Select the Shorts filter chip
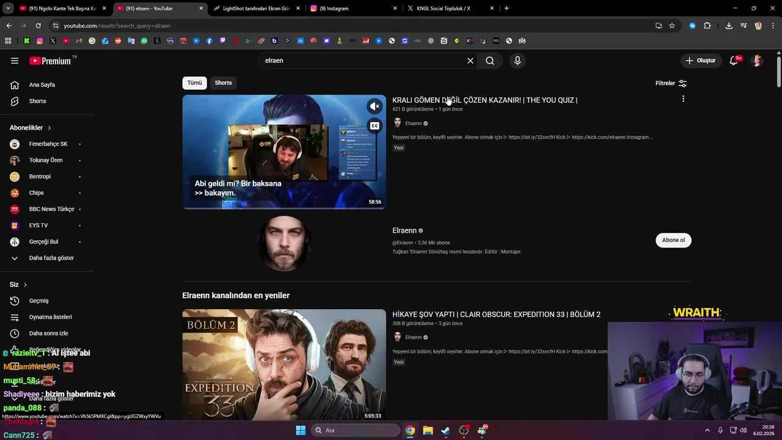This screenshot has width=782, height=440. click(223, 82)
